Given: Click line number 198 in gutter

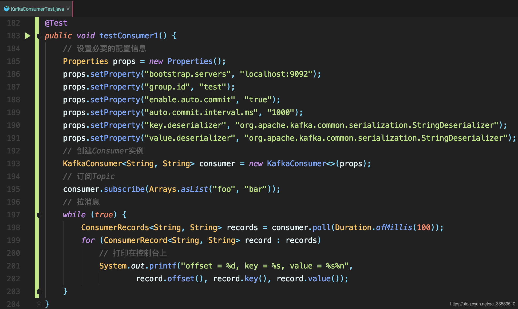Looking at the screenshot, I should tap(13, 227).
